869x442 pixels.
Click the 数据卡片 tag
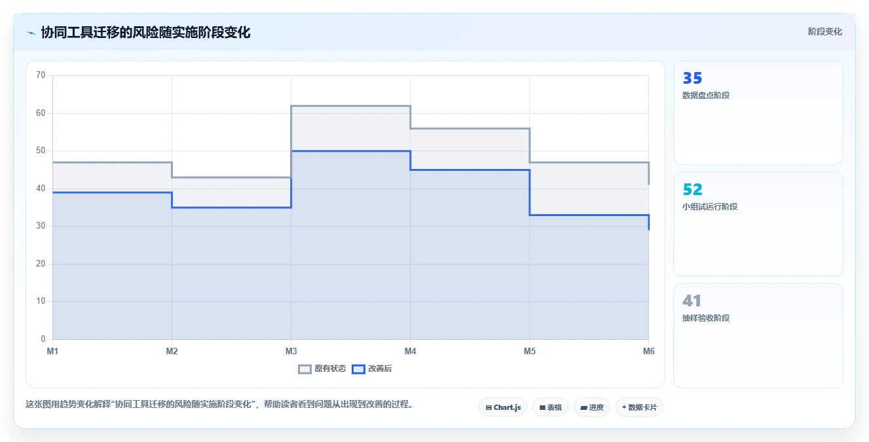click(639, 407)
